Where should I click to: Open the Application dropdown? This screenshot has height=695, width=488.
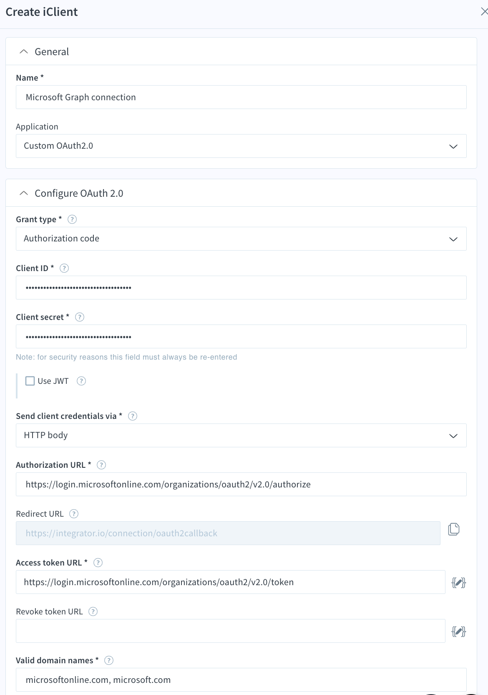453,146
